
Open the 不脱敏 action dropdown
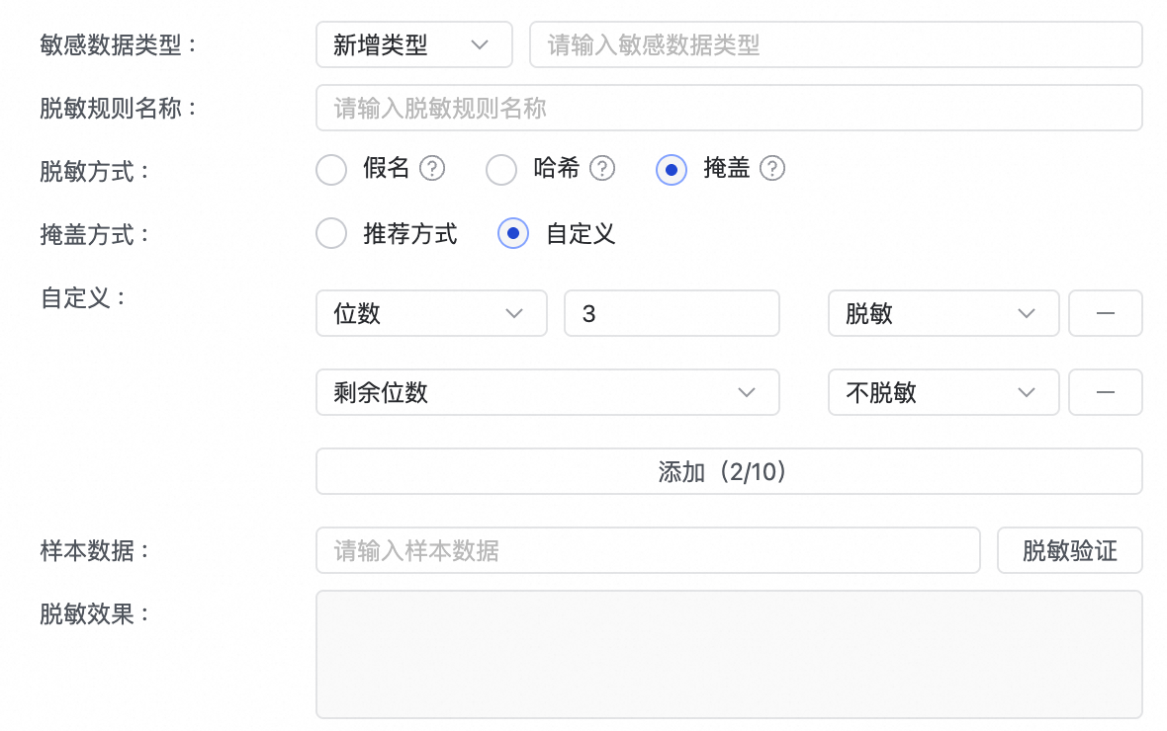(943, 392)
